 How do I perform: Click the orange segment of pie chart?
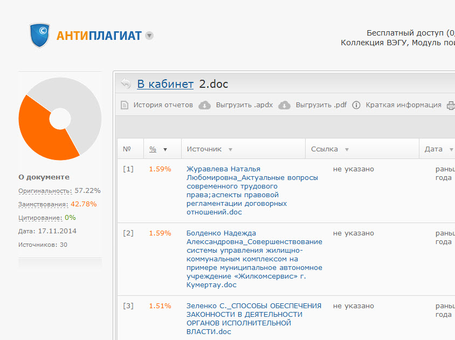(39, 130)
